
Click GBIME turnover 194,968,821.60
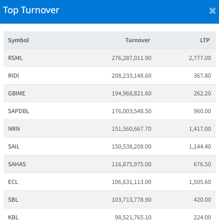(x=132, y=94)
